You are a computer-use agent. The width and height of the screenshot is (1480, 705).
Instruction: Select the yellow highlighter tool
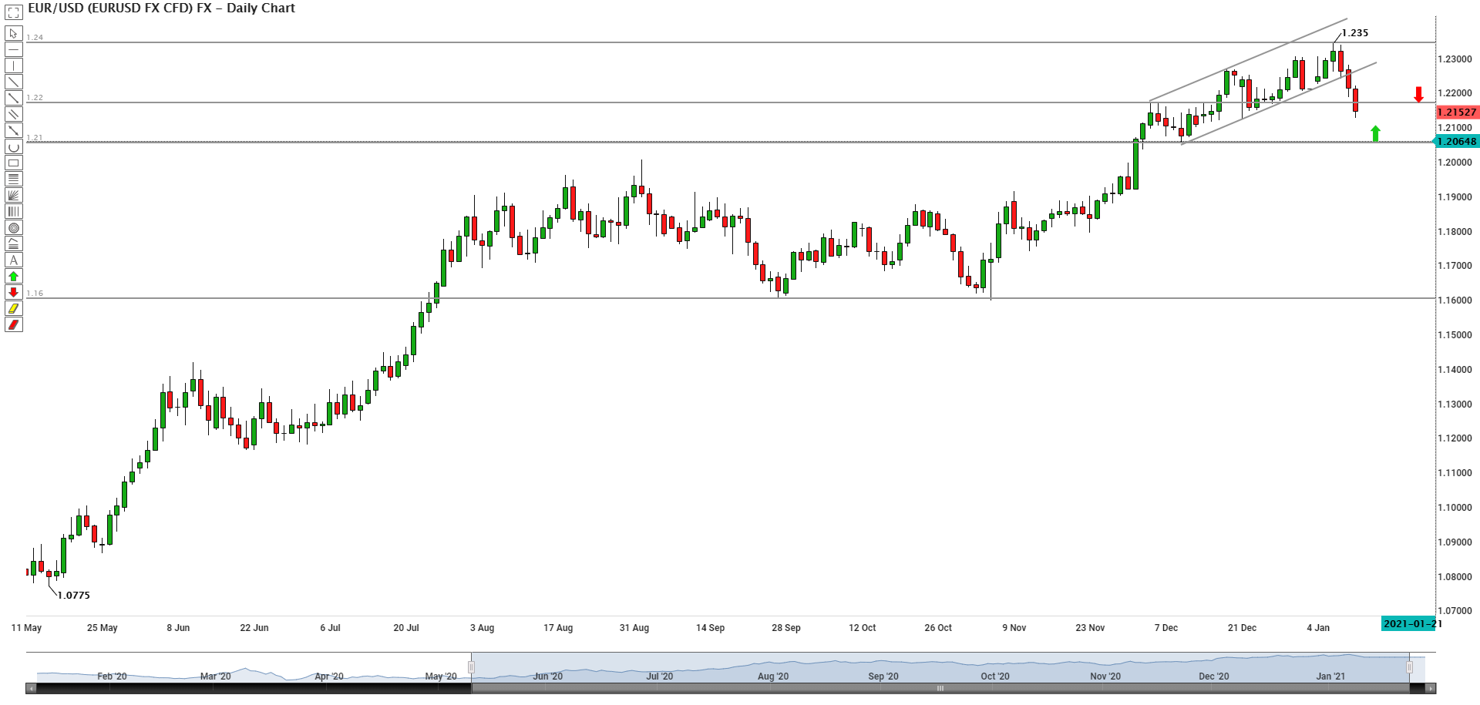[13, 309]
